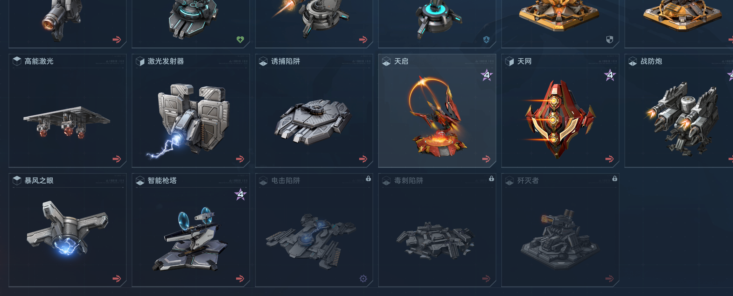
Task: Click the lock icon on 歼灭者 card
Action: pyautogui.click(x=615, y=179)
